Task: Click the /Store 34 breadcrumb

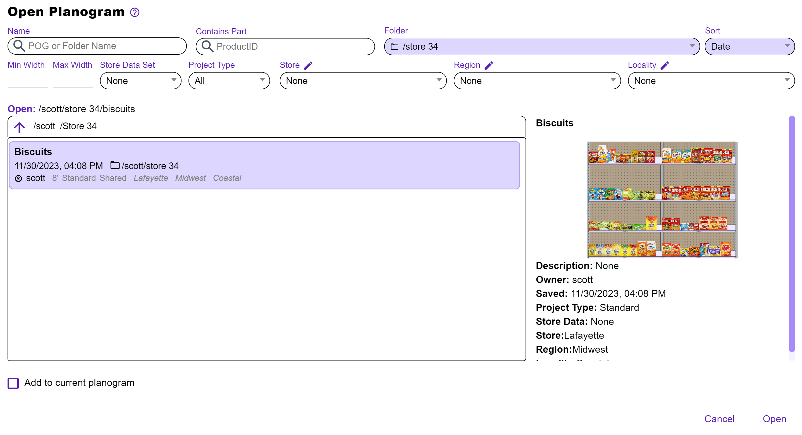Action: (x=78, y=126)
